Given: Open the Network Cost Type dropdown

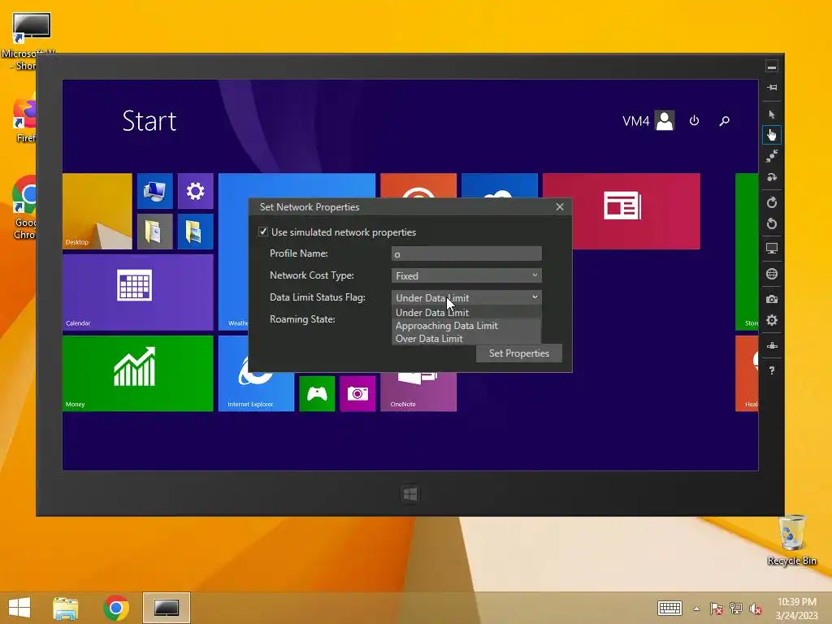Looking at the screenshot, I should (466, 275).
